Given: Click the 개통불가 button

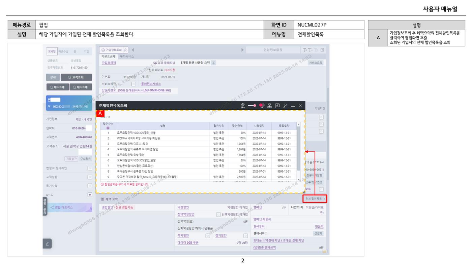Looking at the screenshot, I should 71,158.
